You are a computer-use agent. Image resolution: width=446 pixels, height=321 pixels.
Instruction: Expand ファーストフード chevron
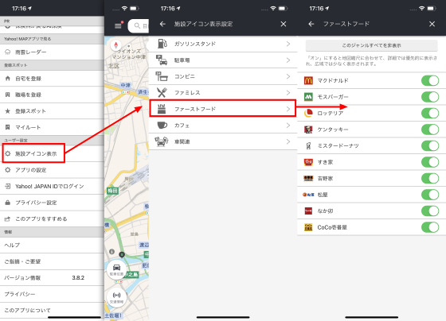pos(288,109)
